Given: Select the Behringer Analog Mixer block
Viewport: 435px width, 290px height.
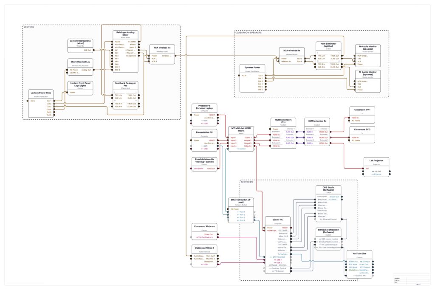Looking at the screenshot, I should (125, 51).
